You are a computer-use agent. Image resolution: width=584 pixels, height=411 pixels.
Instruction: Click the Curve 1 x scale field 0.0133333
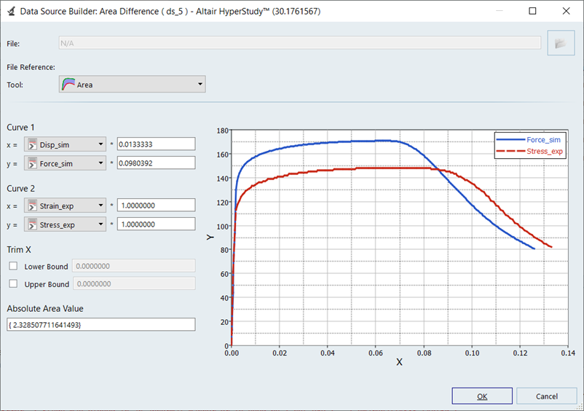(x=156, y=144)
